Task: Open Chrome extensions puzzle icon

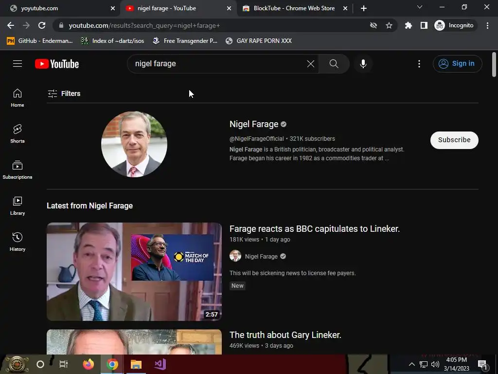Action: pos(409,25)
